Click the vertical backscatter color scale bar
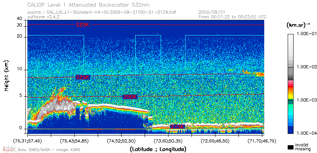This screenshot has height=153, width=317. point(290,84)
